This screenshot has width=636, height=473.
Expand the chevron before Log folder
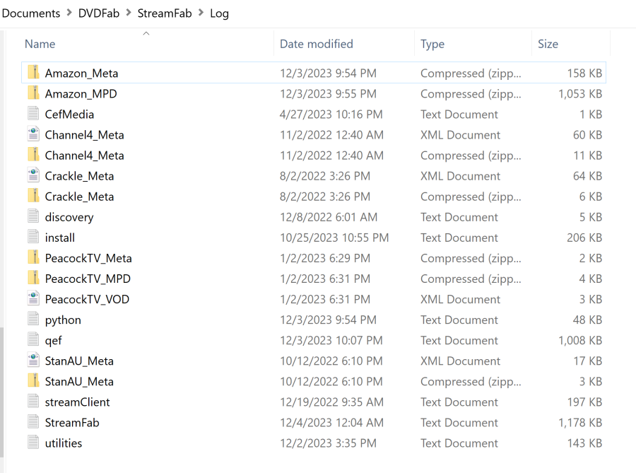point(201,13)
